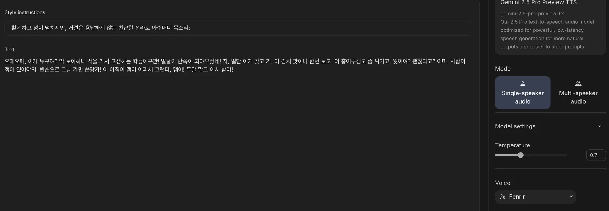609x211 pixels.
Task: Click the two-person icon above Multi-speaker audio
Action: point(578,84)
